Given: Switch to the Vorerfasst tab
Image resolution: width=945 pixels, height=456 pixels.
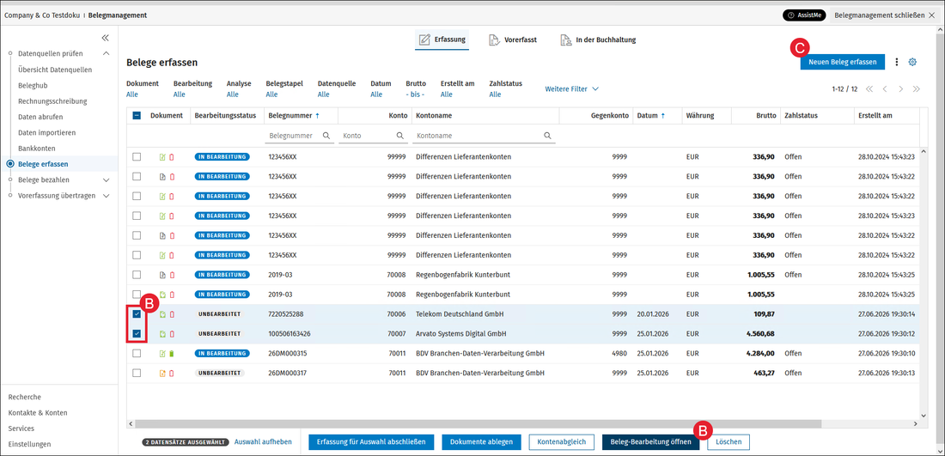Looking at the screenshot, I should click(513, 40).
